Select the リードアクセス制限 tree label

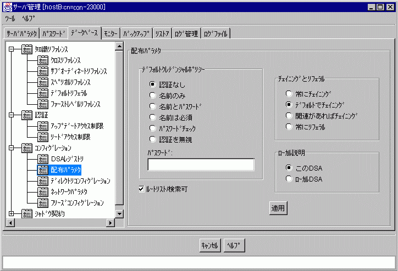click(70, 137)
